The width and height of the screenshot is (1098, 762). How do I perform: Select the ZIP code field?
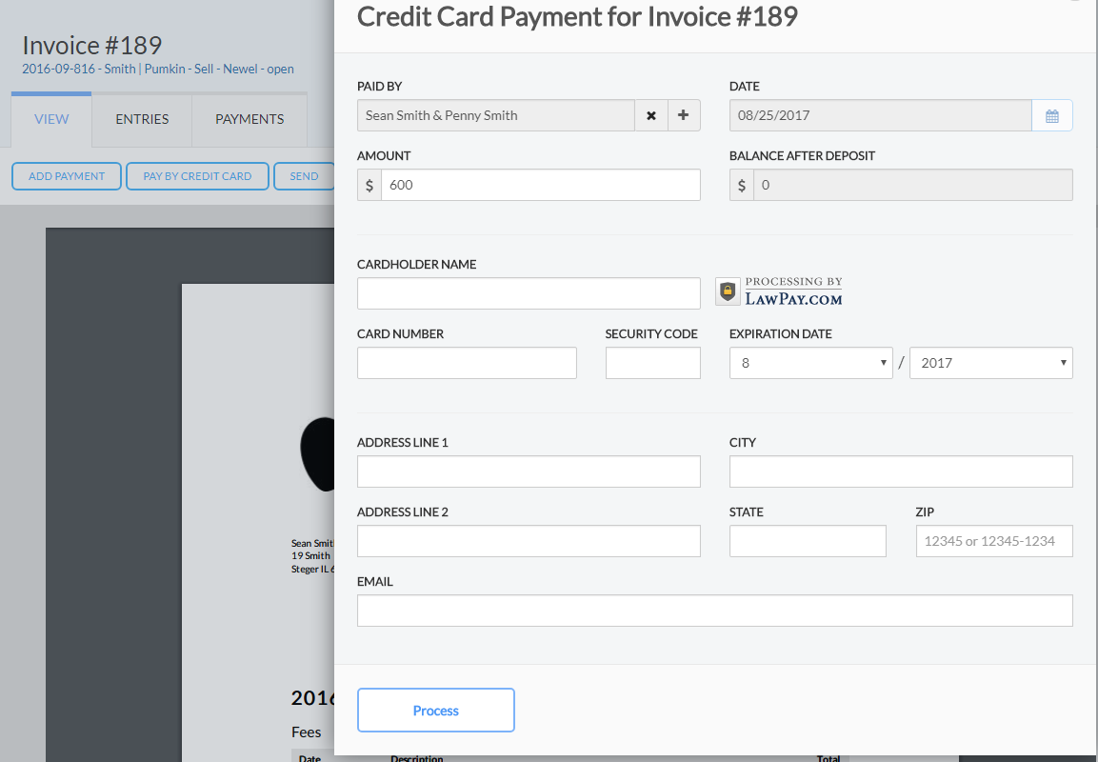click(x=993, y=541)
